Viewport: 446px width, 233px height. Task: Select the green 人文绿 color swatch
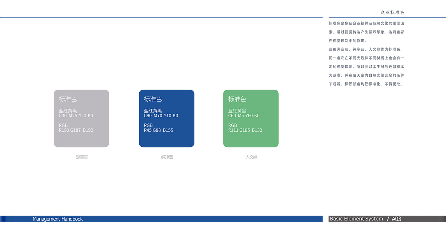pyautogui.click(x=251, y=118)
